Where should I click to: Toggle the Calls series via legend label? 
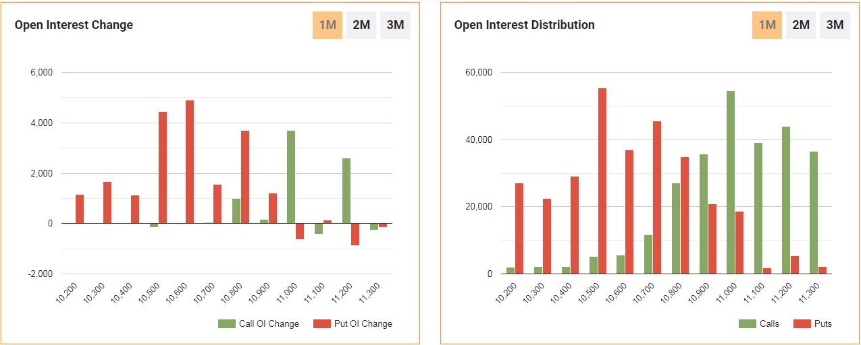(x=768, y=324)
